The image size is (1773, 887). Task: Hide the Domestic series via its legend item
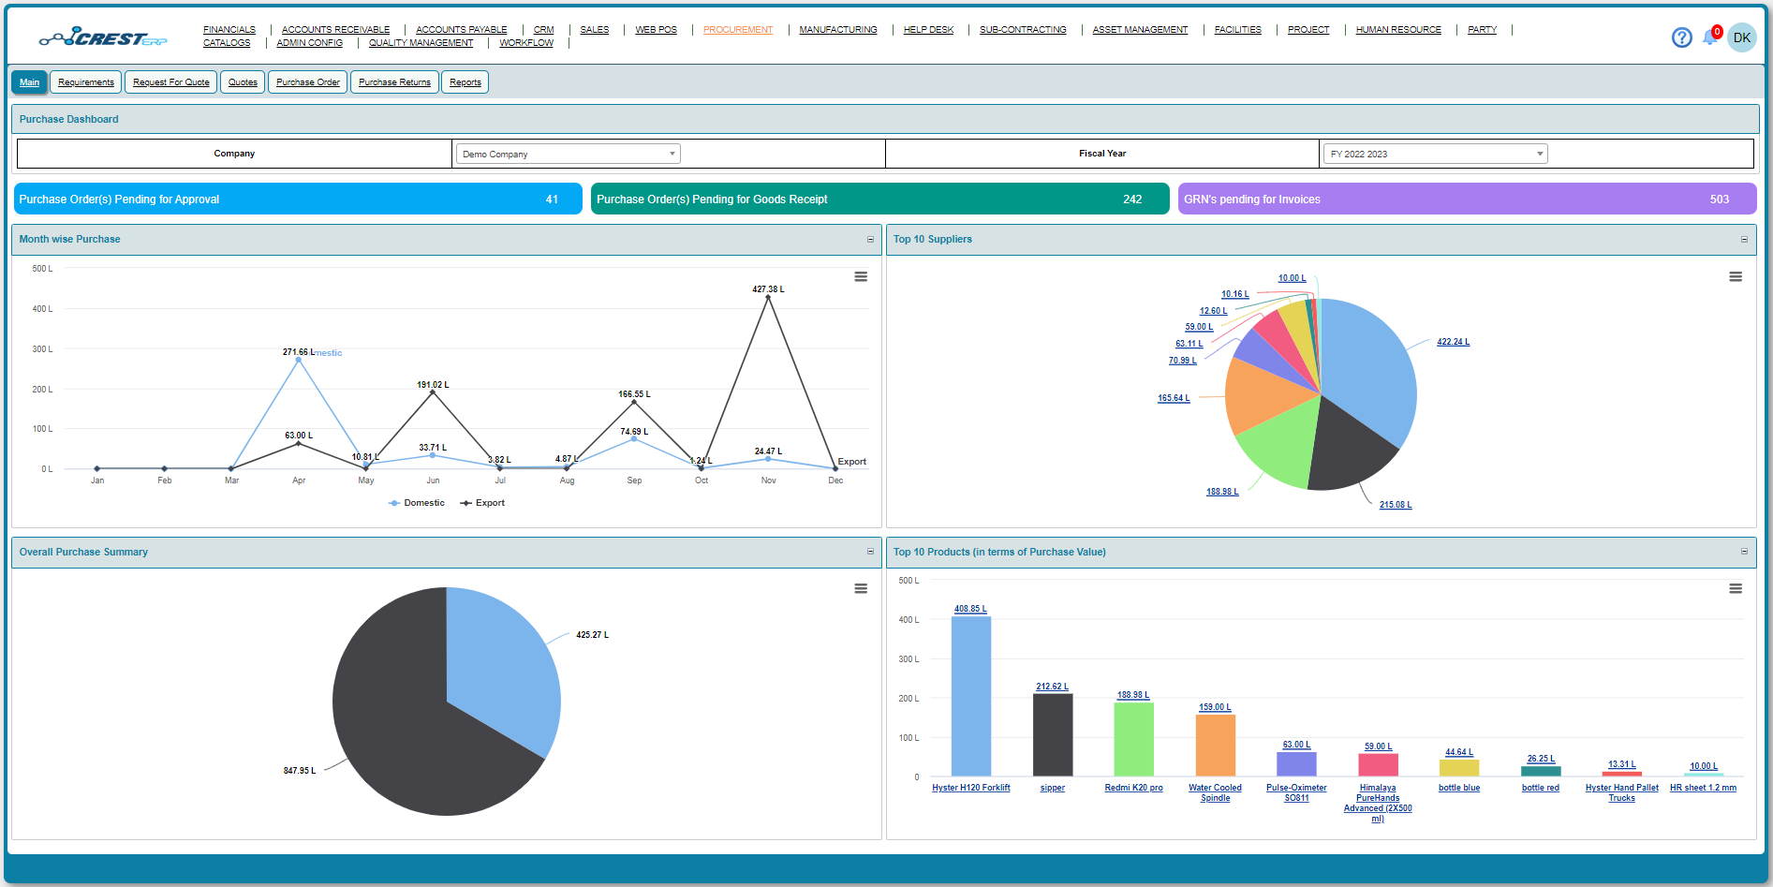click(416, 502)
